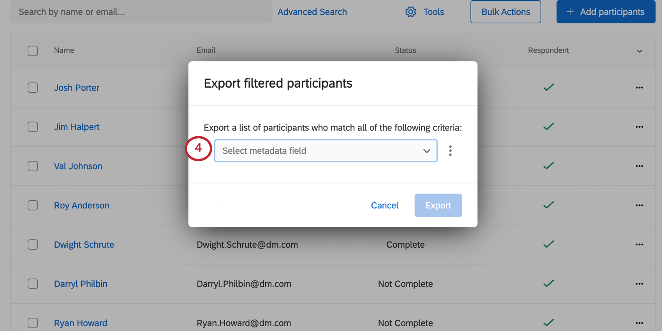The width and height of the screenshot is (662, 331).
Task: Open row actions ellipsis for Ryan Howard
Action: (639, 323)
